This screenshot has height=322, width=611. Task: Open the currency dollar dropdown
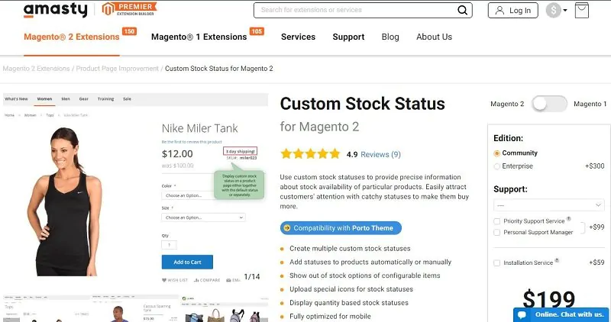pyautogui.click(x=557, y=11)
